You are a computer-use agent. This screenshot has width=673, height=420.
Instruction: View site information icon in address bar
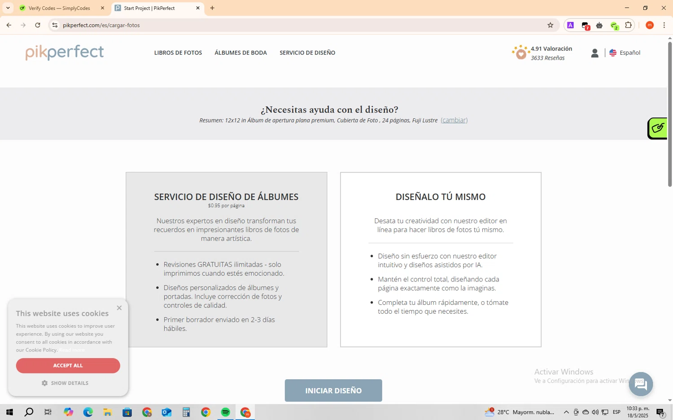(55, 25)
